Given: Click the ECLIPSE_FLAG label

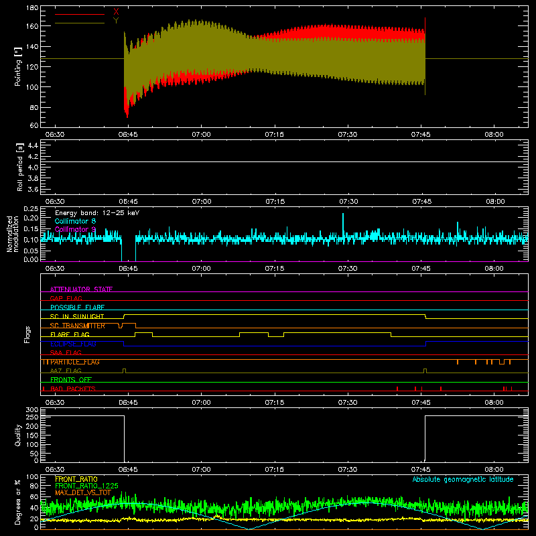Looking at the screenshot, I should pyautogui.click(x=73, y=344).
